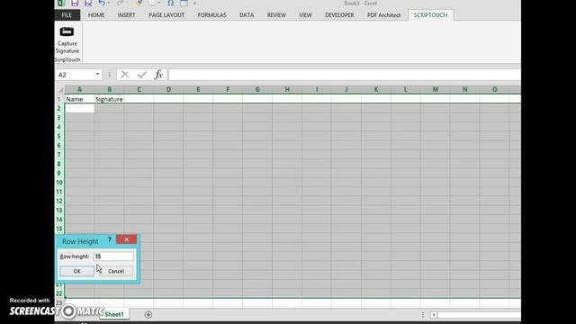Switch to the HOME ribbon tab
The image size is (576, 324).
[x=96, y=15]
